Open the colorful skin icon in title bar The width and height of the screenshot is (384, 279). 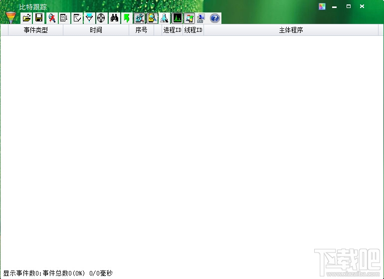[x=322, y=6]
